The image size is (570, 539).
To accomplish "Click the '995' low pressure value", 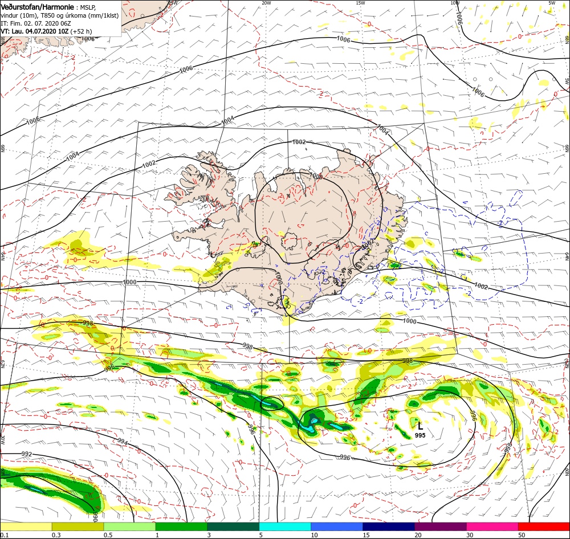I will click(420, 435).
